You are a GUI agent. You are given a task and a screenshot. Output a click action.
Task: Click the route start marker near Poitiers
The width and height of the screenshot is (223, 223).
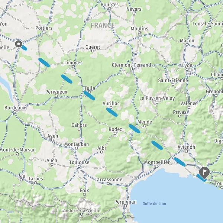pos(19,44)
